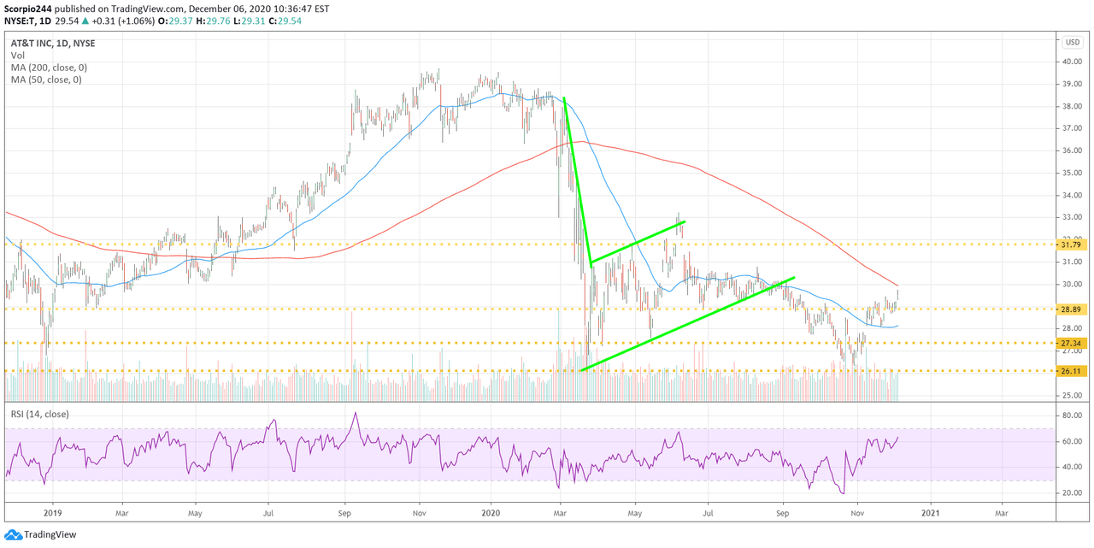Click the 2020 label on the time axis
This screenshot has height=548, width=1094.
coord(491,513)
